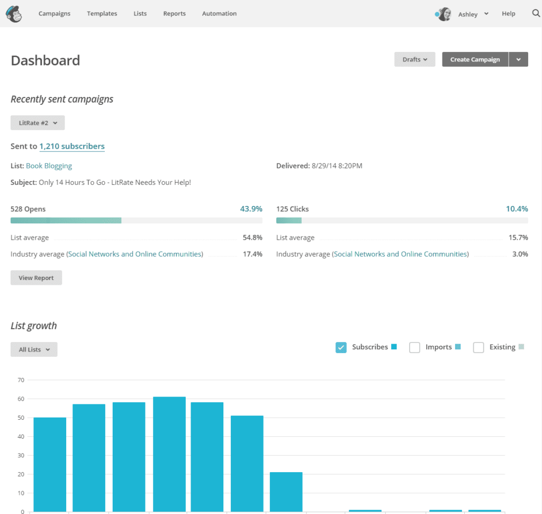
Task: Open the All Lists dropdown
Action: click(34, 349)
